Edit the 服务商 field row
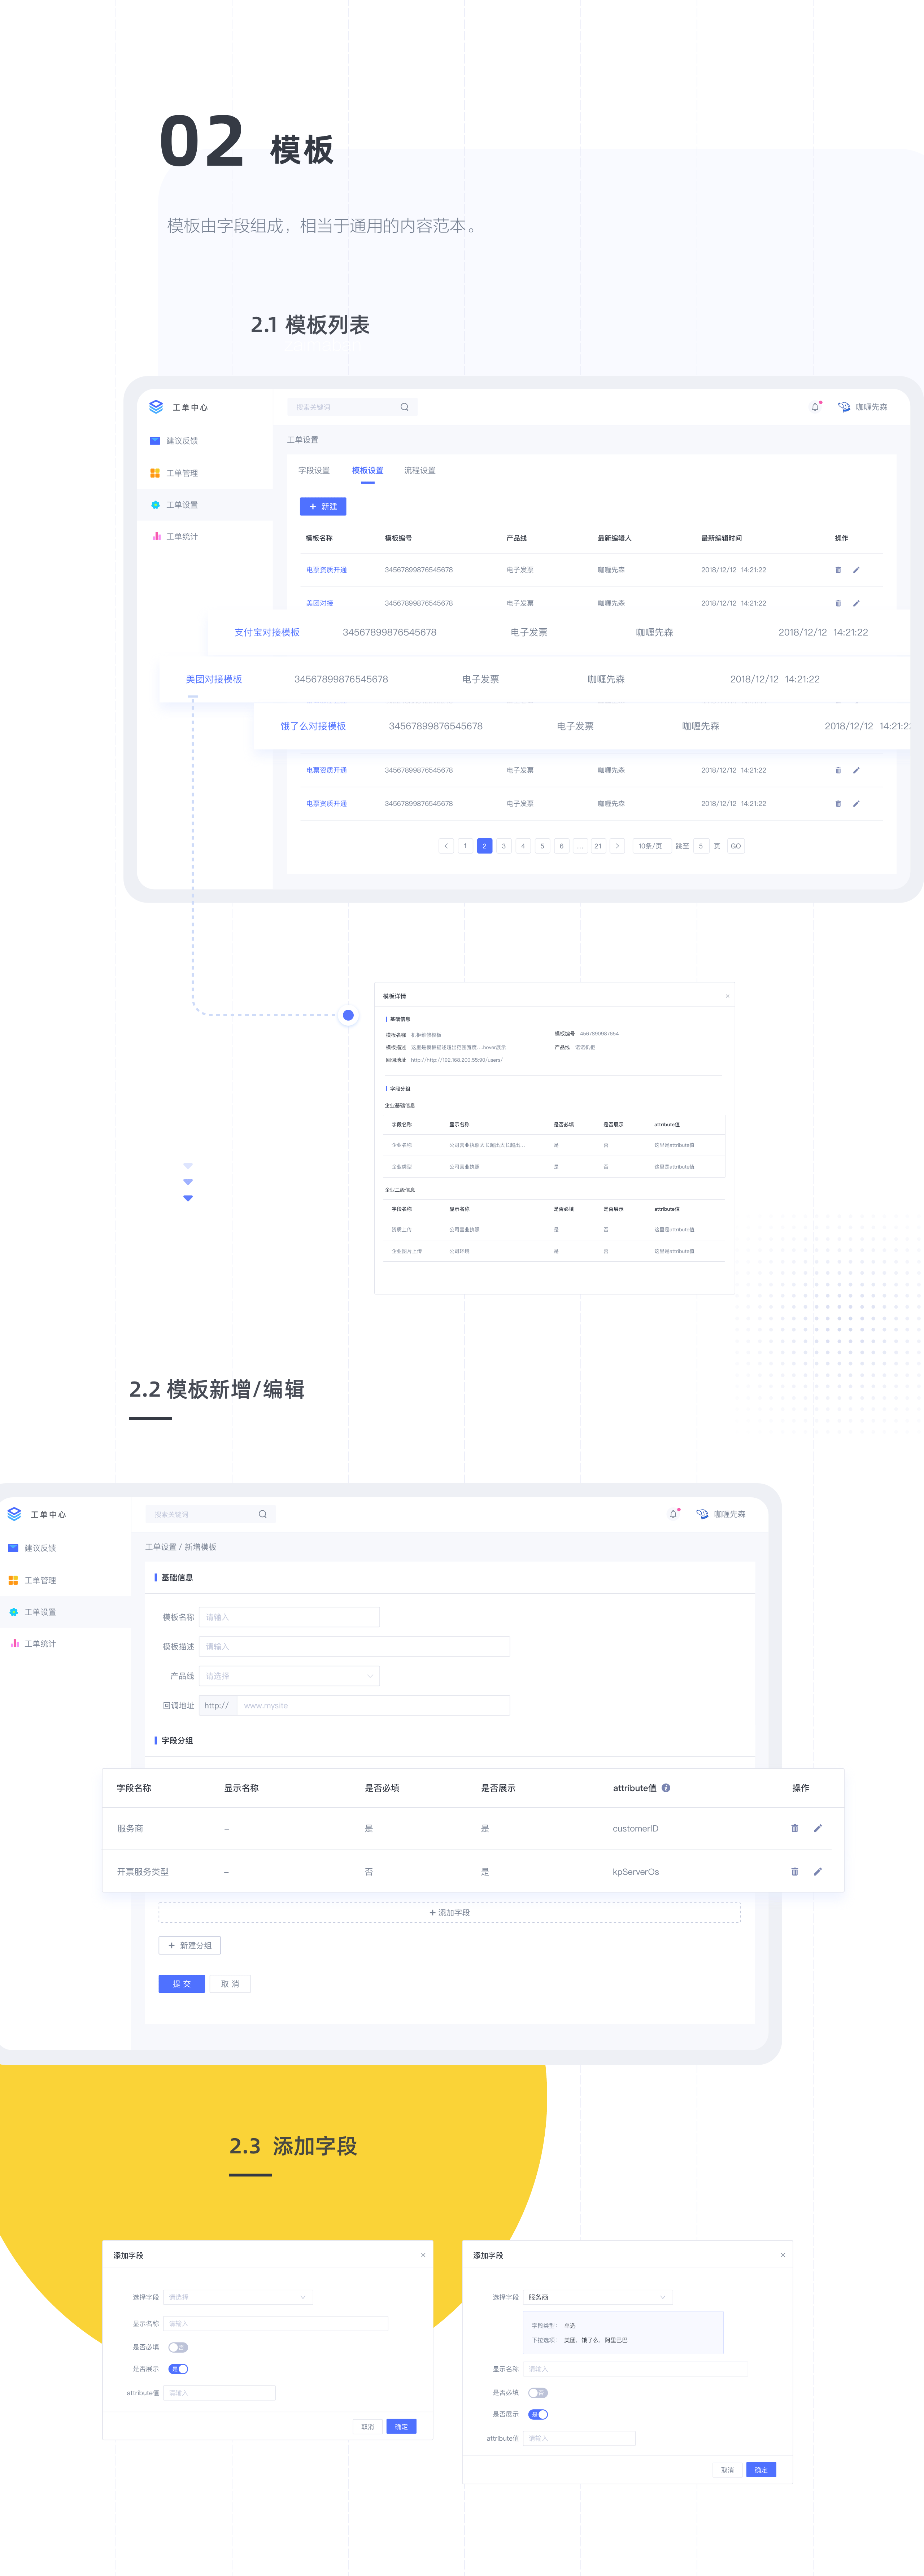The width and height of the screenshot is (924, 2576). (818, 1828)
